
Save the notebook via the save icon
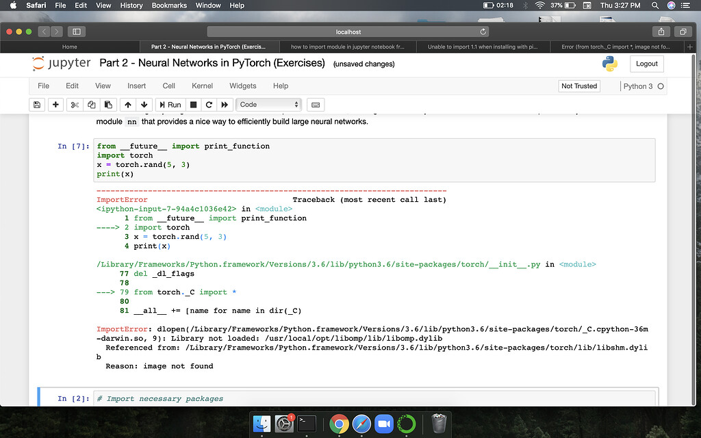coord(36,104)
